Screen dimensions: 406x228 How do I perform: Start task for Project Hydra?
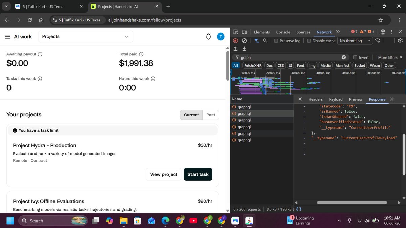198,174
